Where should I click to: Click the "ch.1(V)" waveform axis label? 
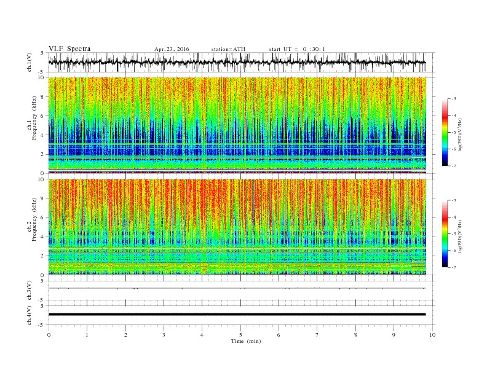click(x=29, y=62)
